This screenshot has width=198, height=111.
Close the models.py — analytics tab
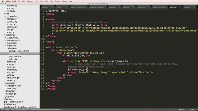click(86, 7)
